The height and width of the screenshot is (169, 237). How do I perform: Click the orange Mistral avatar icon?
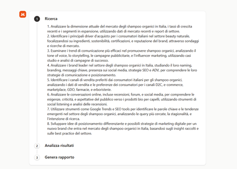[23, 14]
